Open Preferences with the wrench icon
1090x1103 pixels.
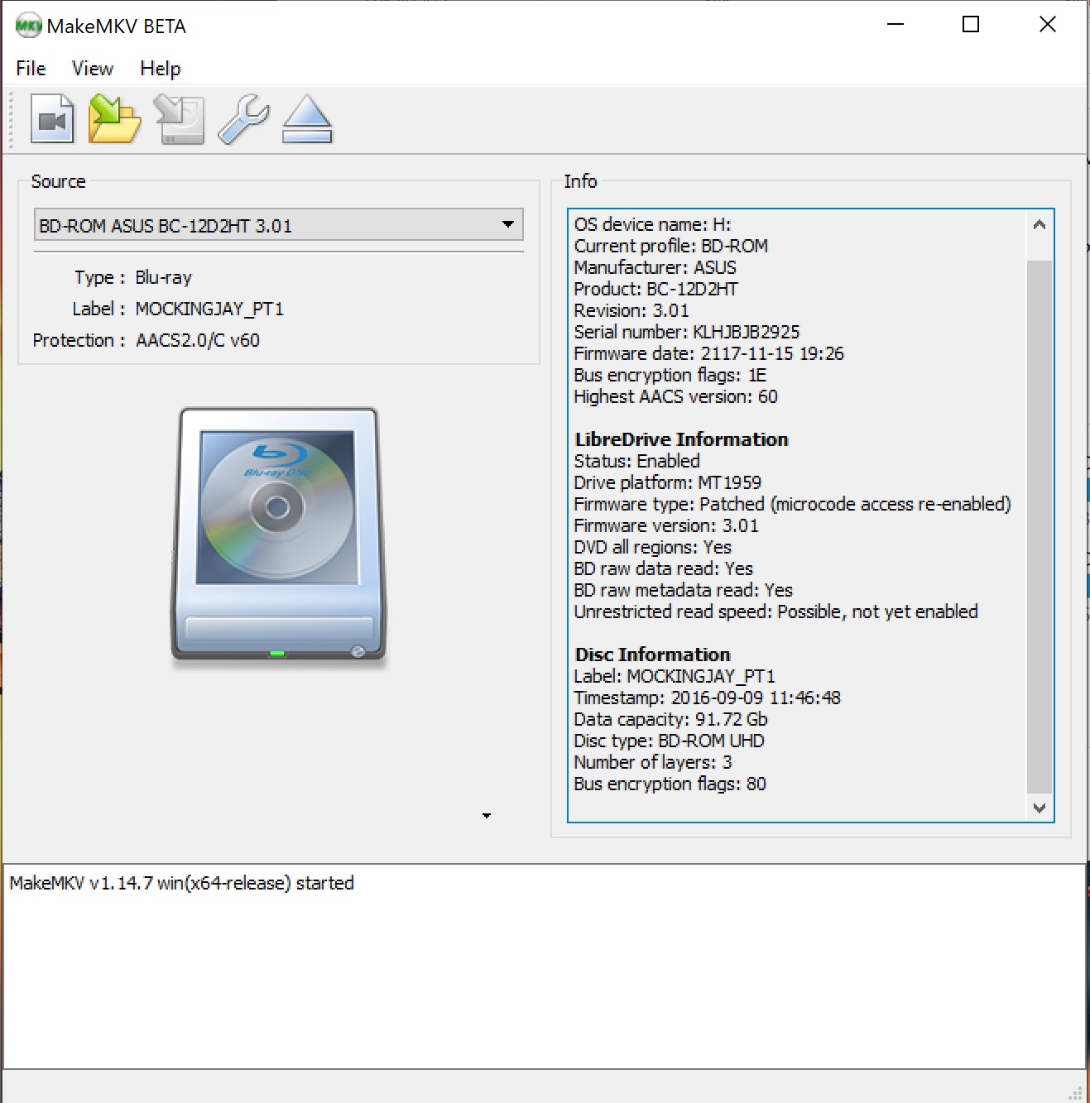point(243,119)
